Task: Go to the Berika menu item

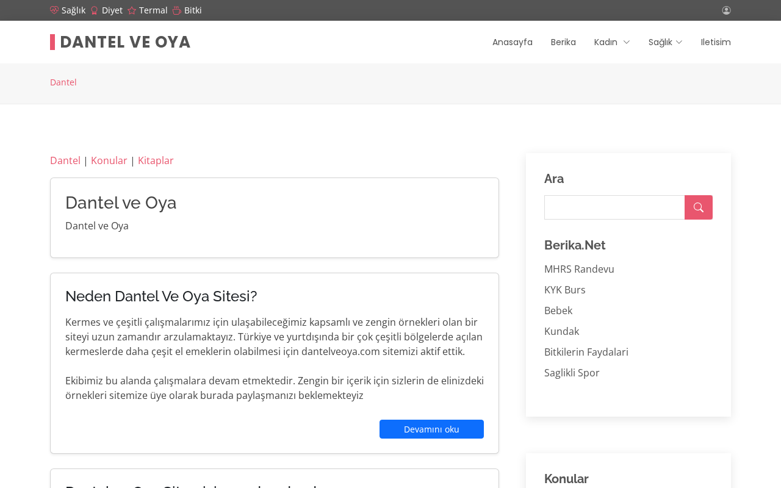Action: (563, 42)
